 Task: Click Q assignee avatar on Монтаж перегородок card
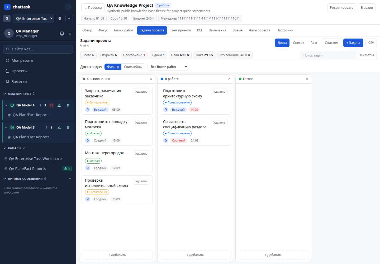point(88,168)
